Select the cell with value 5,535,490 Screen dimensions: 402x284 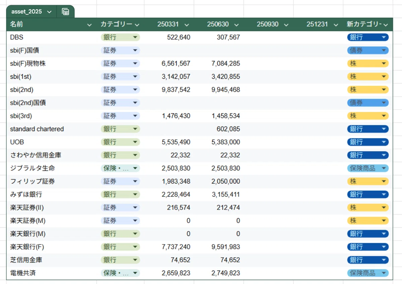169,142
